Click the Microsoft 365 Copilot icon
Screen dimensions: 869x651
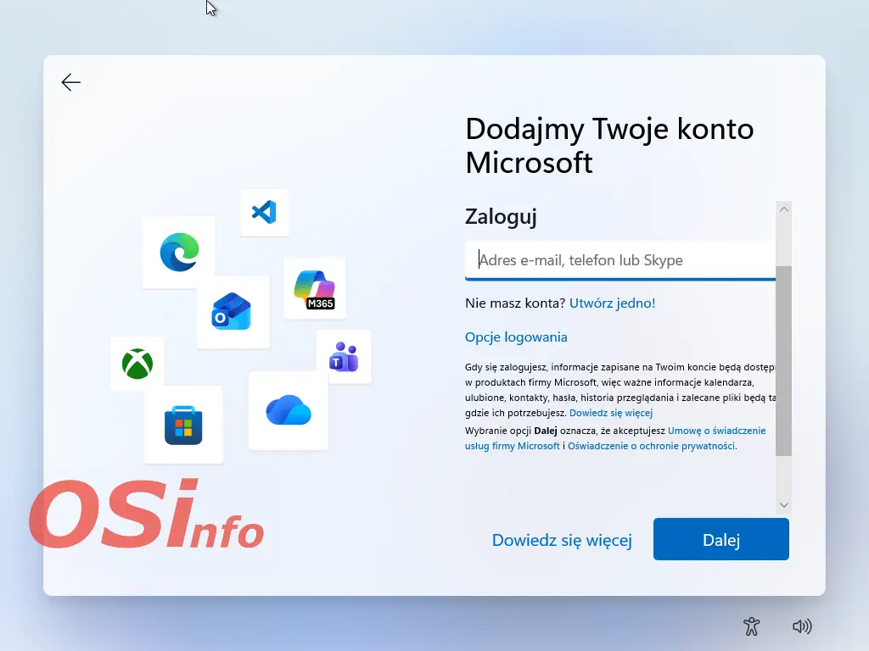tap(314, 288)
